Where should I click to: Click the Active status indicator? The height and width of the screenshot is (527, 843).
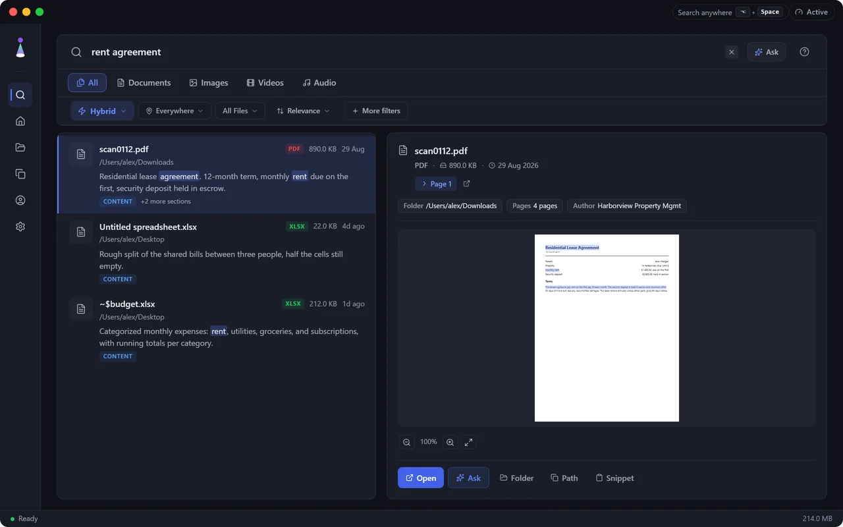(811, 12)
